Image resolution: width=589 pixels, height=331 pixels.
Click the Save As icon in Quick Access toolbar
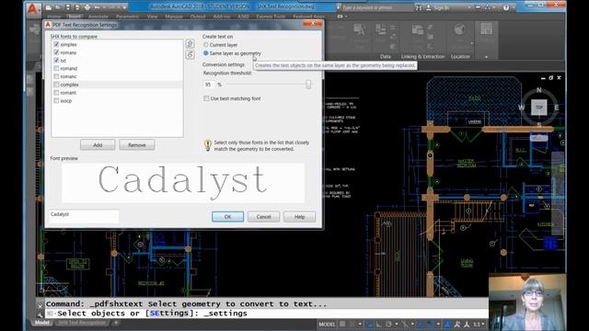(x=77, y=7)
